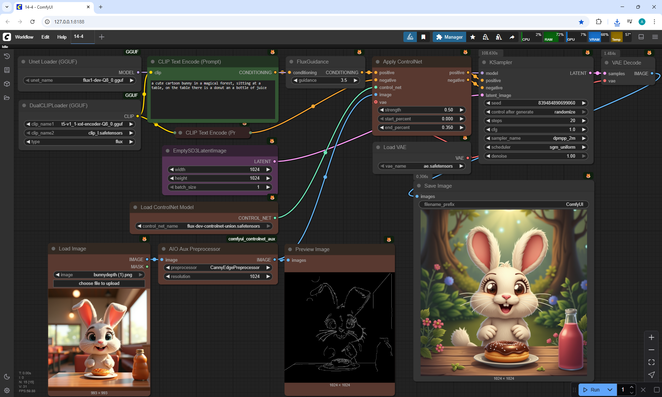This screenshot has height=397, width=662.
Task: Open the Workflow menu
Action: pos(24,37)
